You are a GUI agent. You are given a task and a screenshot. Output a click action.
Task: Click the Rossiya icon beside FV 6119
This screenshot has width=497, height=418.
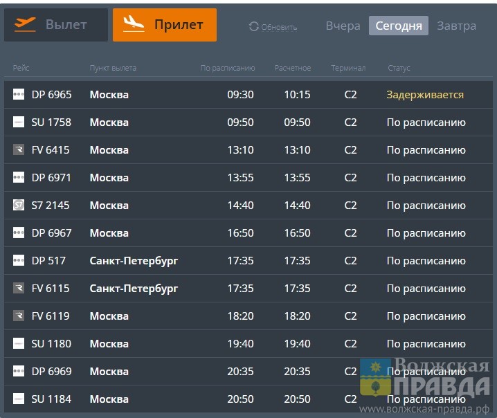[19, 316]
